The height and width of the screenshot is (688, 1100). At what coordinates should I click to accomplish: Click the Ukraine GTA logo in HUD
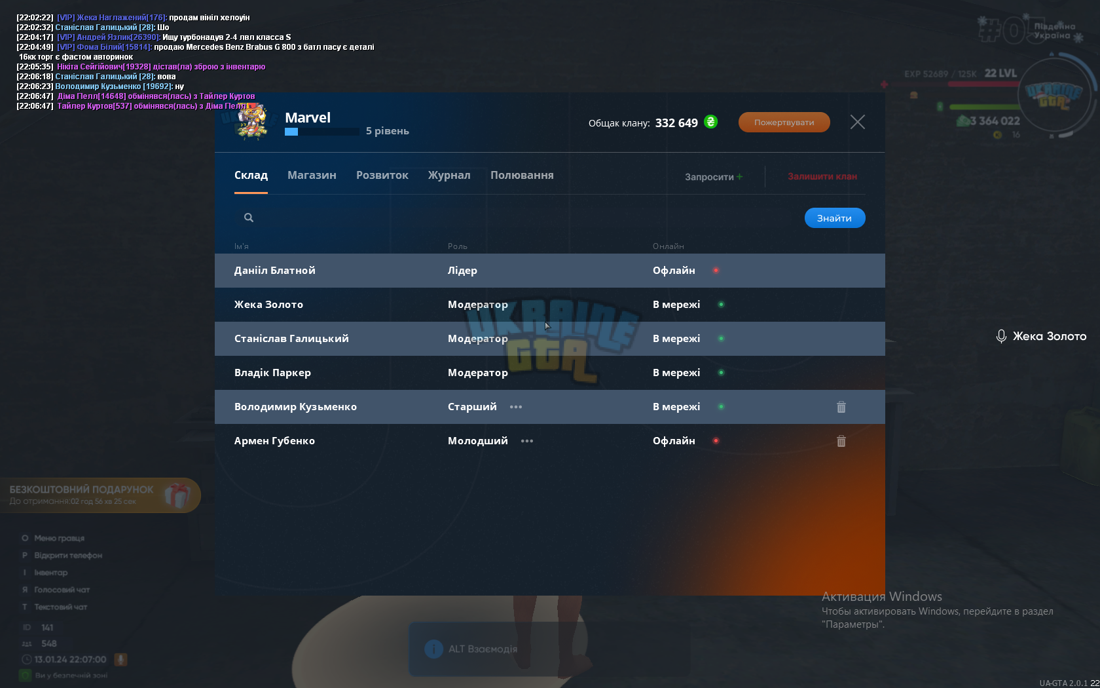pos(1054,96)
